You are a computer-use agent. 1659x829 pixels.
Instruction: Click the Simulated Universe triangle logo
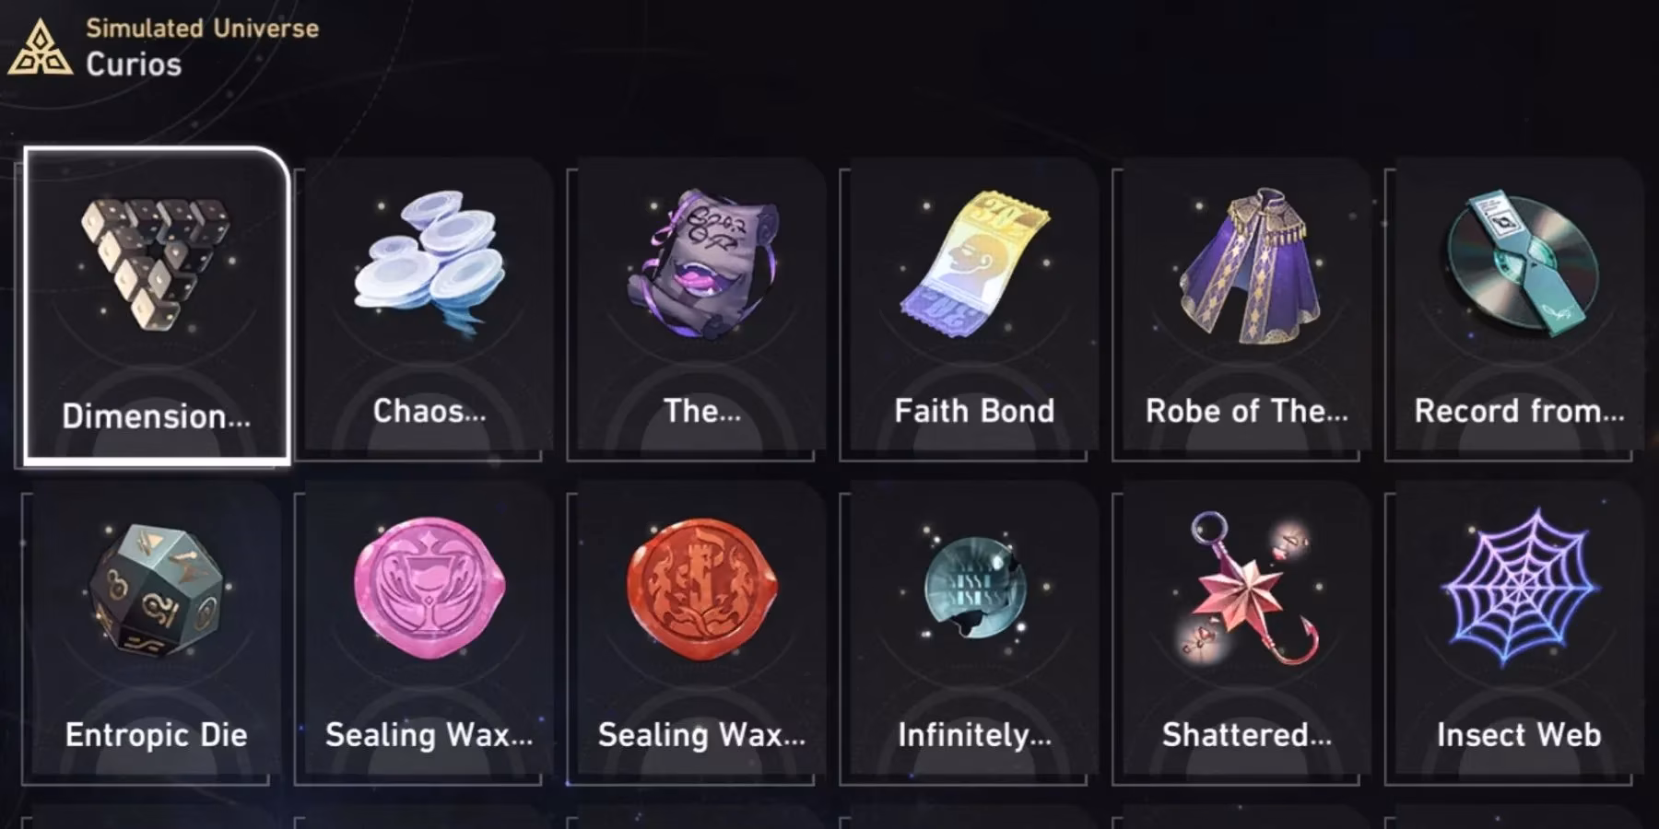click(x=40, y=48)
